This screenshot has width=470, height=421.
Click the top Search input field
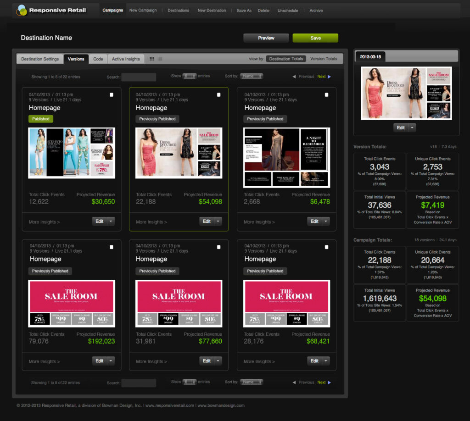point(139,77)
